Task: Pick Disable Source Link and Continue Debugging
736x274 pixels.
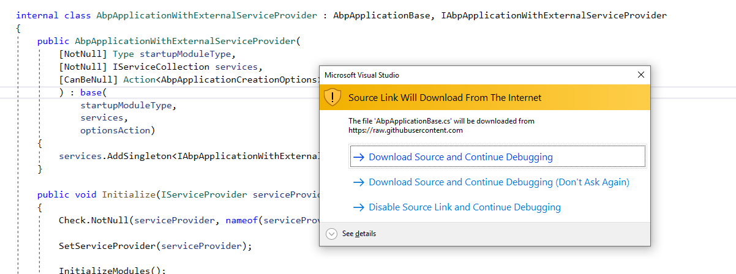Action: (x=464, y=207)
